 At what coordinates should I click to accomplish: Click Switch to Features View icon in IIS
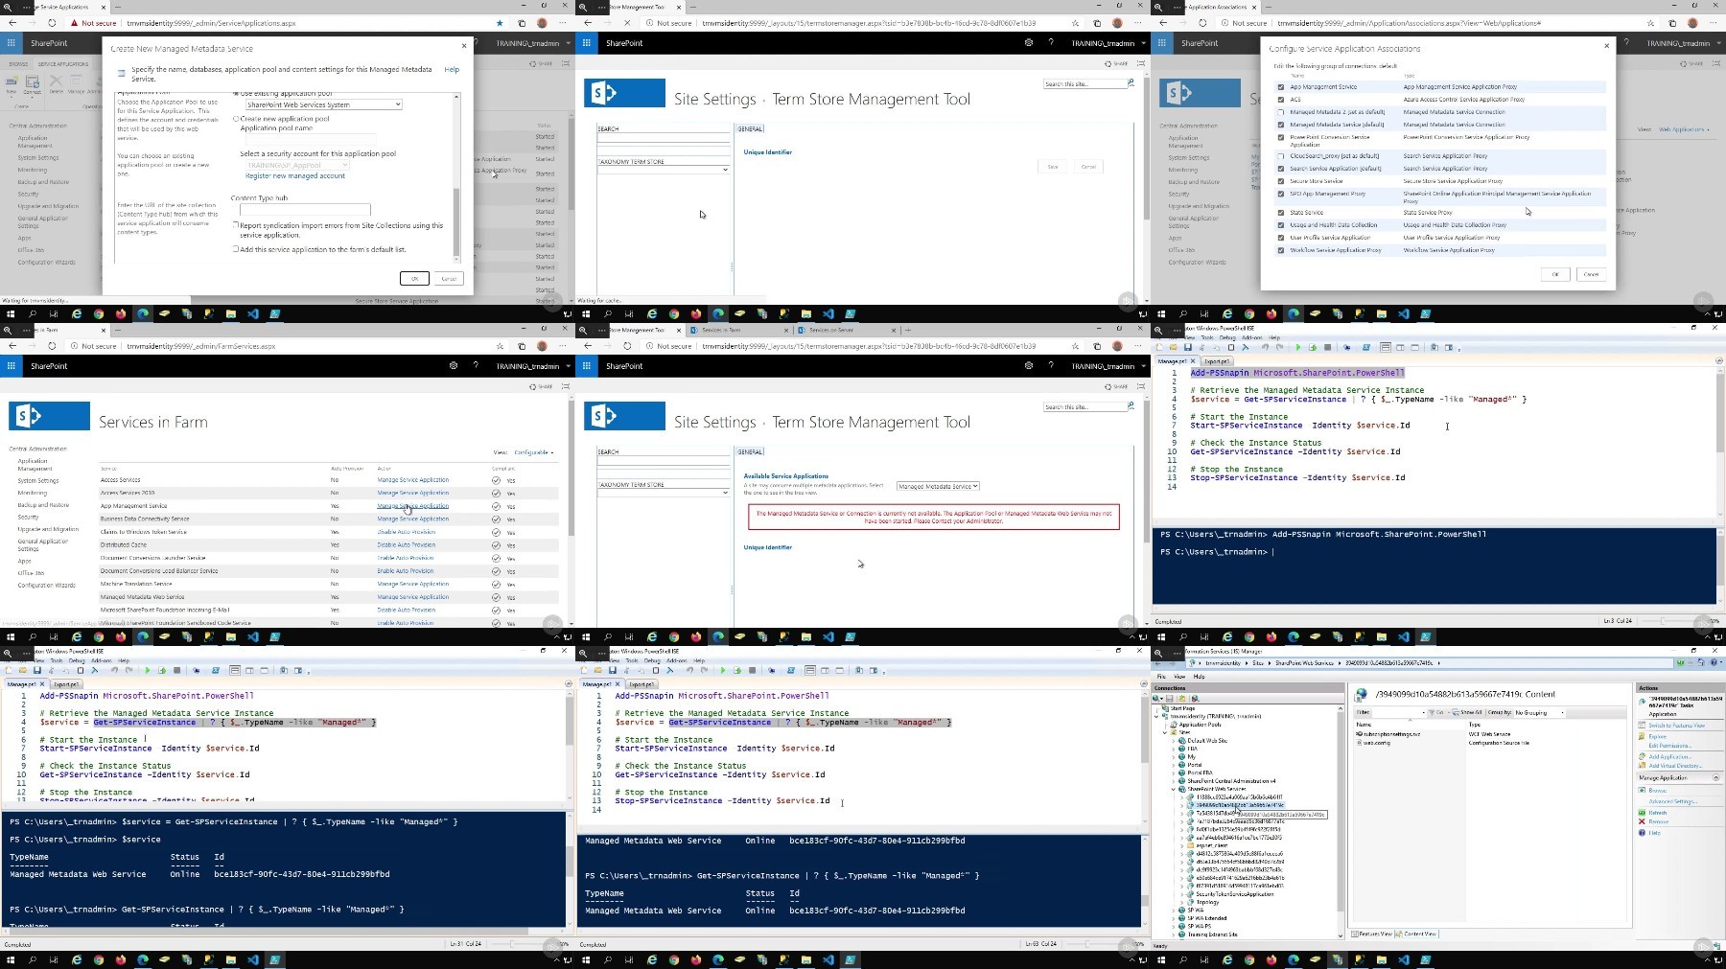[1642, 725]
